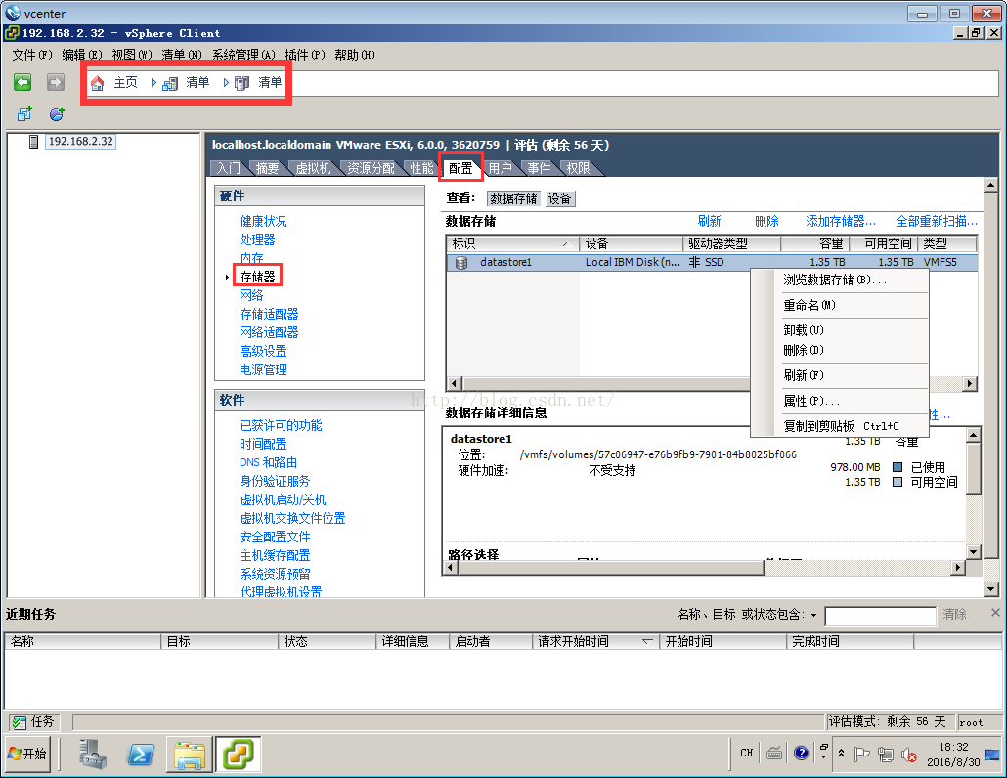Viewport: 1007px width, 778px height.
Task: Click datastore list left scroll arrow
Action: pyautogui.click(x=454, y=384)
